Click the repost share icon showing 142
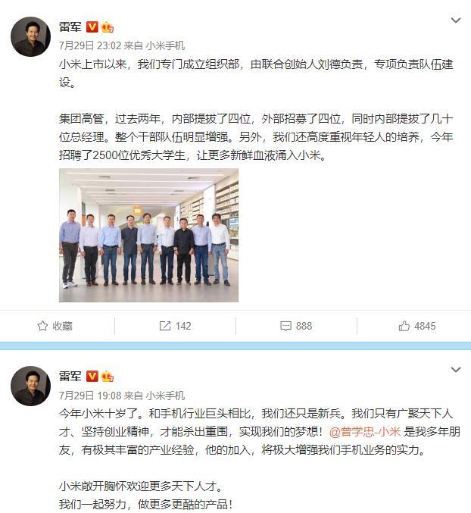The height and width of the screenshot is (513, 471). click(x=165, y=326)
